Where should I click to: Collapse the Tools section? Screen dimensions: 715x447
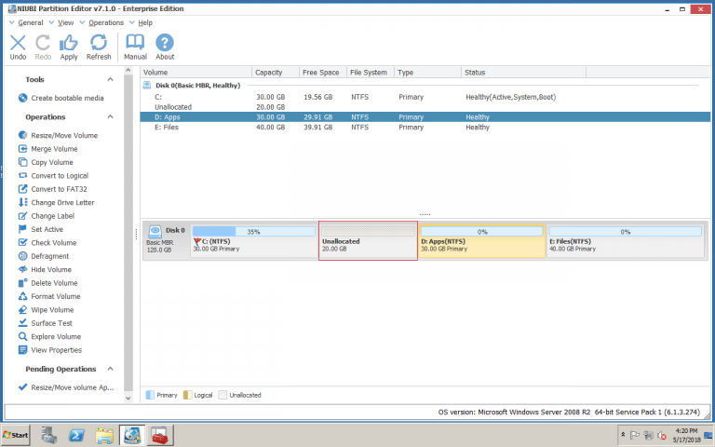point(110,79)
